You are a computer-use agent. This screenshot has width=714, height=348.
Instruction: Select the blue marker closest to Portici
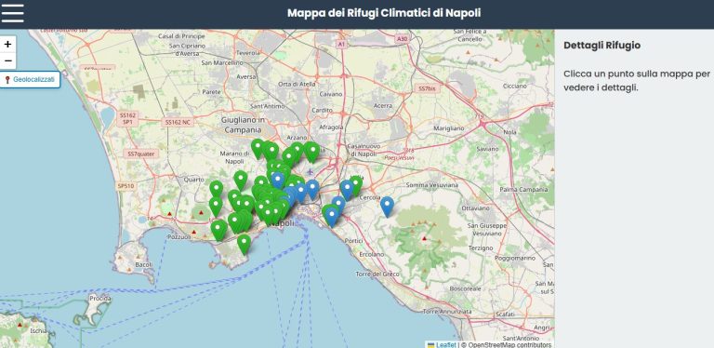(332, 217)
